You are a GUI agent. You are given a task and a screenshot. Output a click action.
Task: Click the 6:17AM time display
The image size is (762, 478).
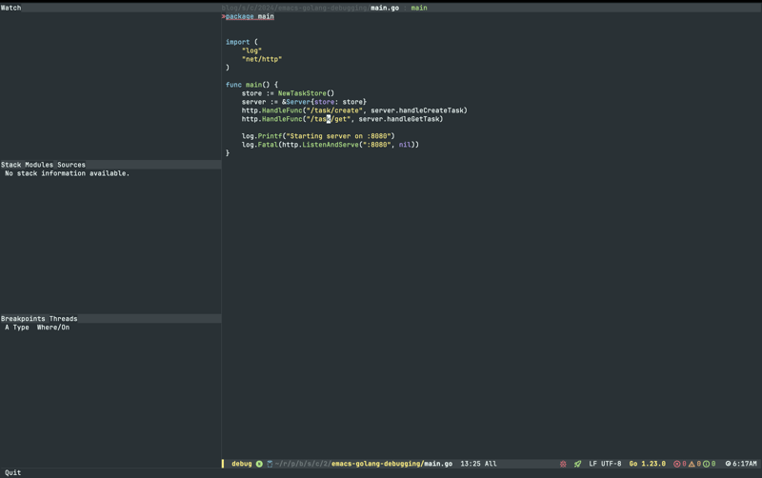[x=745, y=464]
